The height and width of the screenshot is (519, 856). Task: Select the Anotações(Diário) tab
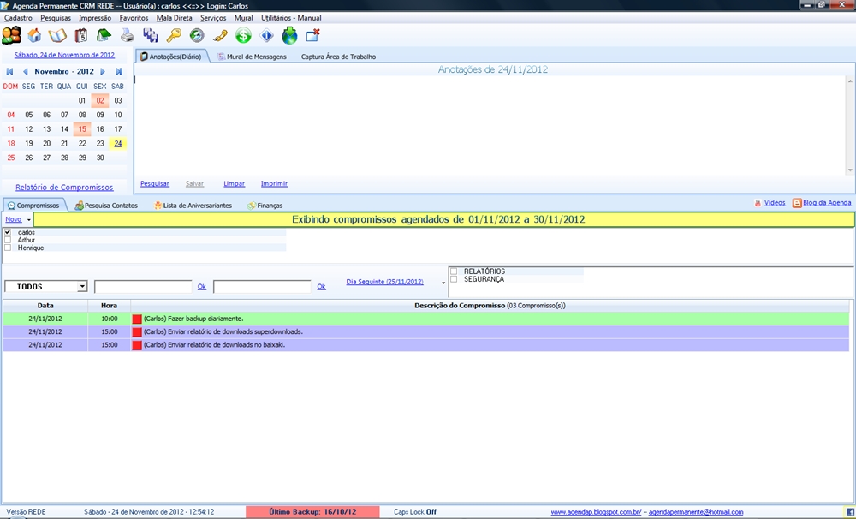point(172,57)
